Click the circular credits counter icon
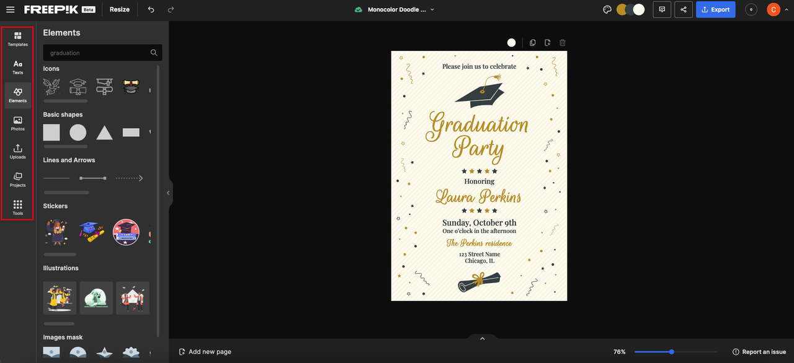The width and height of the screenshot is (794, 363). click(x=751, y=9)
